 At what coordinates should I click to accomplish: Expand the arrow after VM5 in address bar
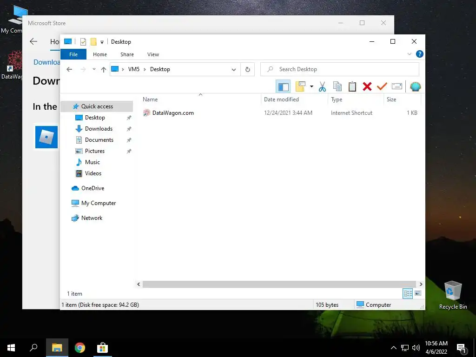[x=145, y=69]
